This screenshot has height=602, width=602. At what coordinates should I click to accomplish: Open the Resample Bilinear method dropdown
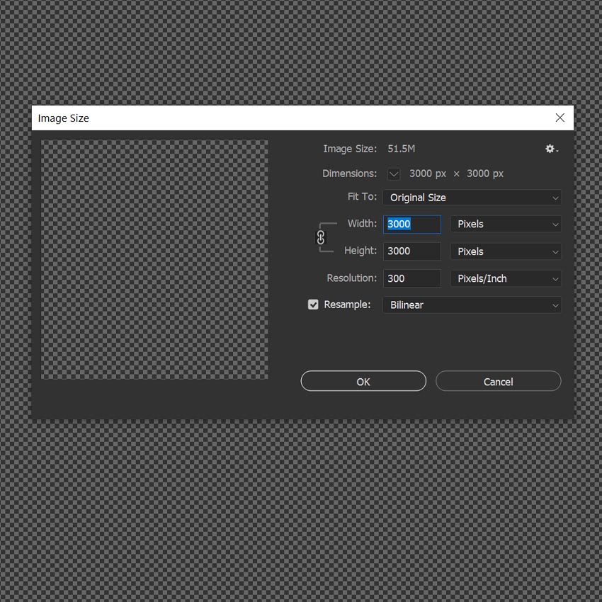(472, 305)
